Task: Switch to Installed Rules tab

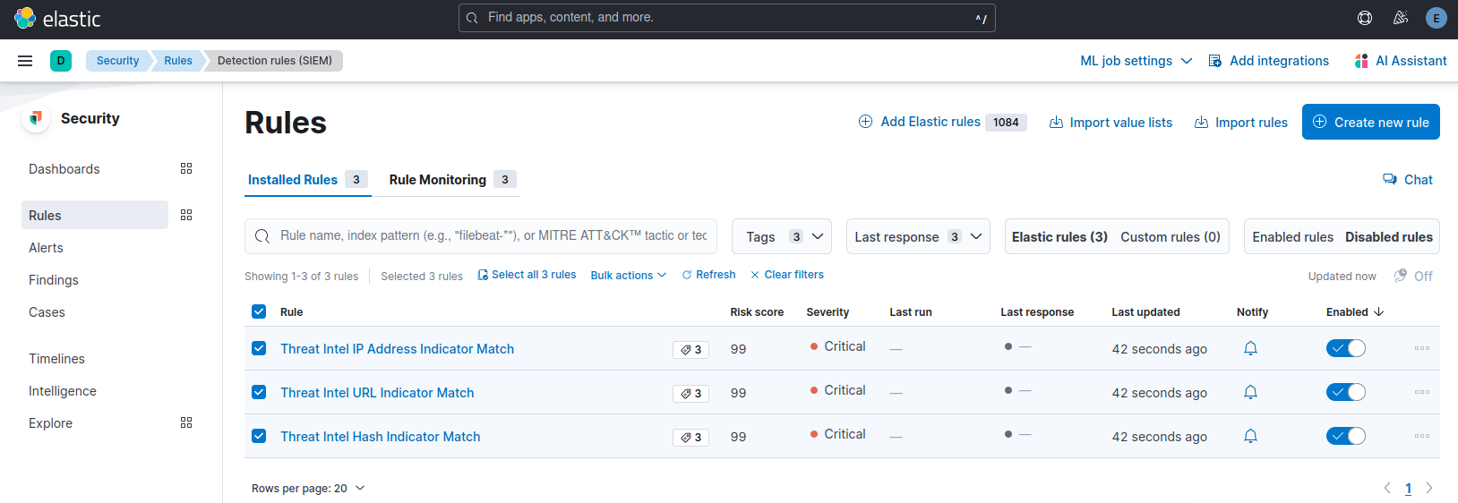Action: coord(307,180)
